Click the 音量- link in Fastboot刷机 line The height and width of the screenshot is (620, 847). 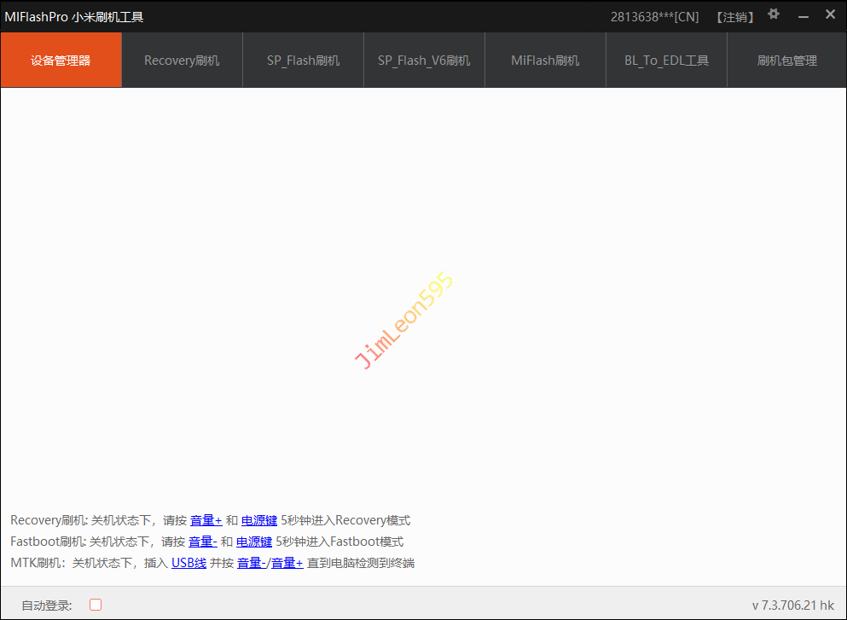click(x=202, y=542)
